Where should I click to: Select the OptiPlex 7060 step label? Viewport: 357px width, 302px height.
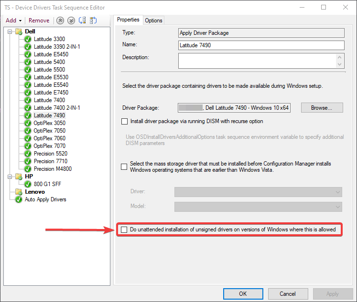(49, 138)
